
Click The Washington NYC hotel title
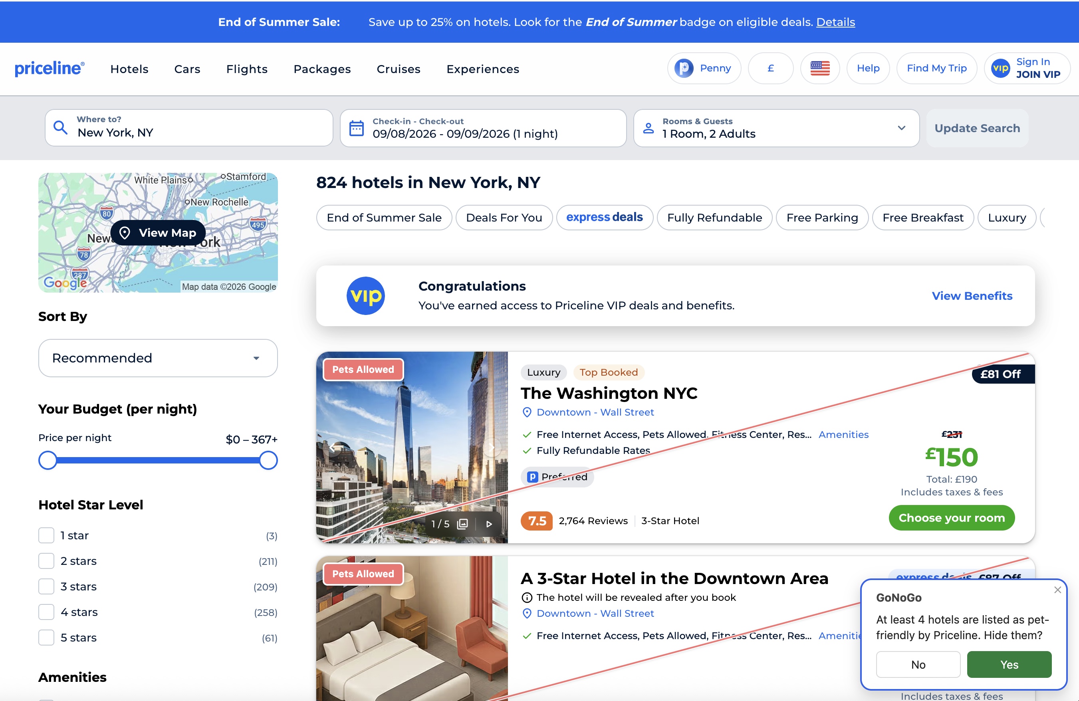(x=609, y=393)
